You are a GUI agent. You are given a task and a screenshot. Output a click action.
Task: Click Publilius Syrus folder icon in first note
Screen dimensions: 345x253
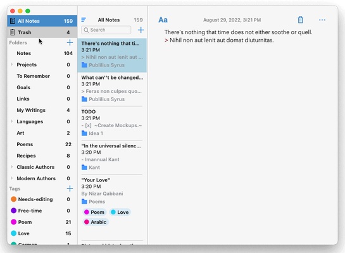coord(84,65)
